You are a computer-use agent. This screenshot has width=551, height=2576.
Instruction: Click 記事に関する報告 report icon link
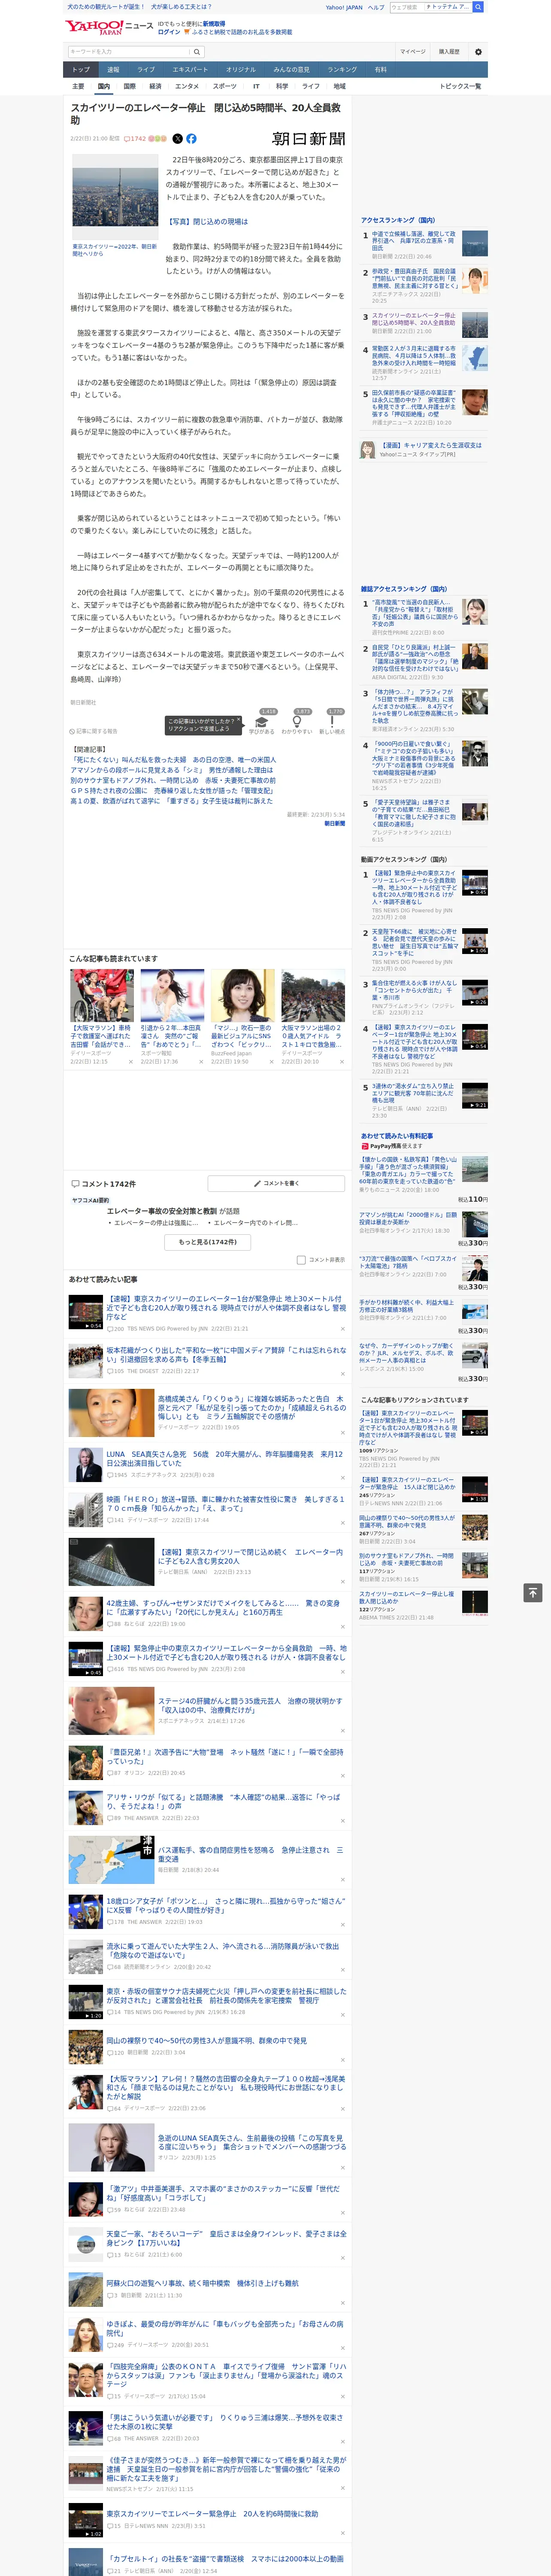point(94,731)
